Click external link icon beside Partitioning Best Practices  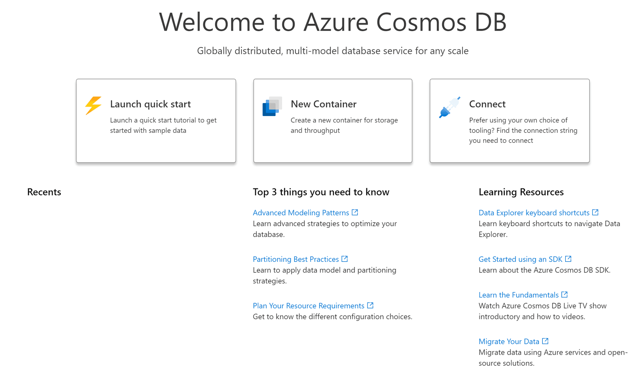pyautogui.click(x=344, y=259)
